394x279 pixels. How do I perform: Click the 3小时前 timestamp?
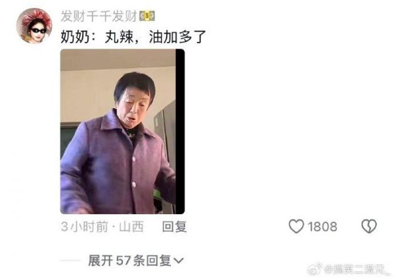84,227
